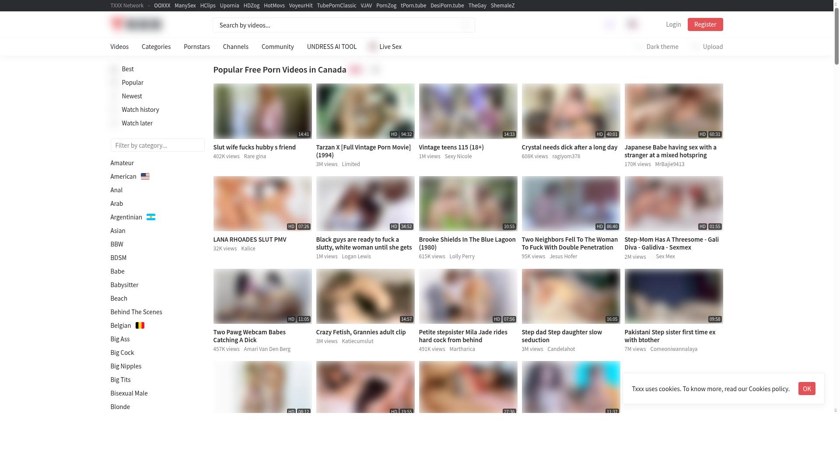The height and width of the screenshot is (472, 840).
Task: Click the Belgian flag icon in the sidebar
Action: click(x=140, y=326)
